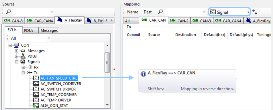Click the info icon in the tooltip

143,74
